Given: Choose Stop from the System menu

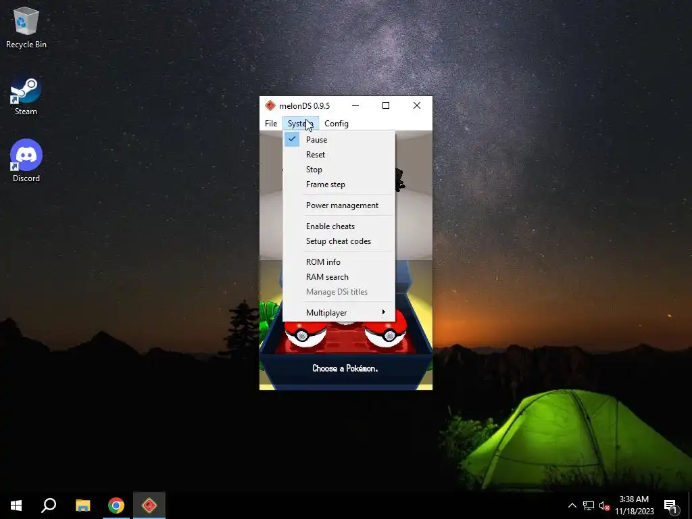Looking at the screenshot, I should pos(339,170).
